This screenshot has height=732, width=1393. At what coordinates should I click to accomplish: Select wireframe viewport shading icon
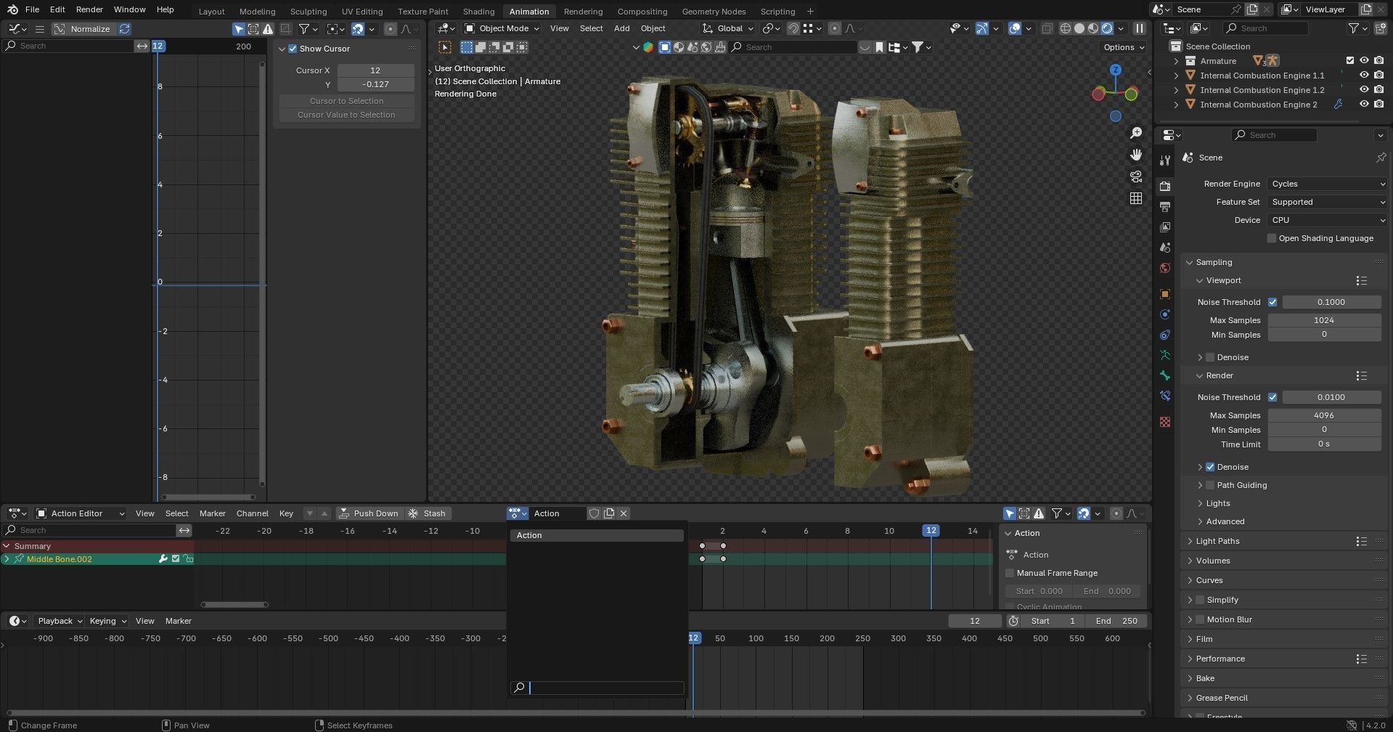1066,28
